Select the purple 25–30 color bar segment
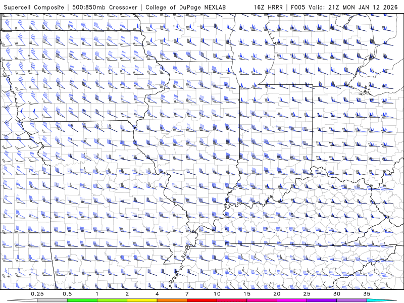The height and width of the screenshot is (303, 404). 322,300
